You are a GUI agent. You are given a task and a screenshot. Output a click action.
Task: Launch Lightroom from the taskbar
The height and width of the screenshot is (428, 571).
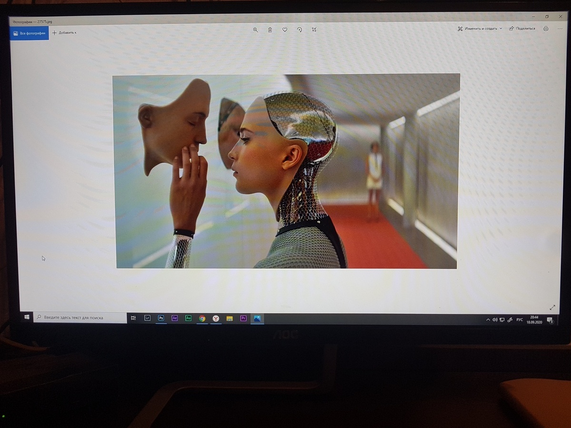coord(148,318)
